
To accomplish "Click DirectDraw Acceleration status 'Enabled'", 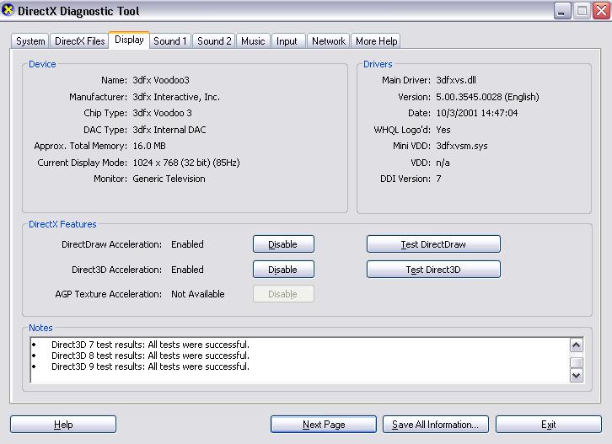I will pyautogui.click(x=187, y=244).
